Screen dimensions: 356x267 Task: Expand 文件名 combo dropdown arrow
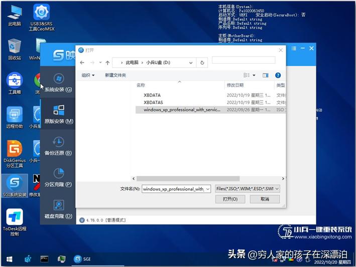click(208, 189)
